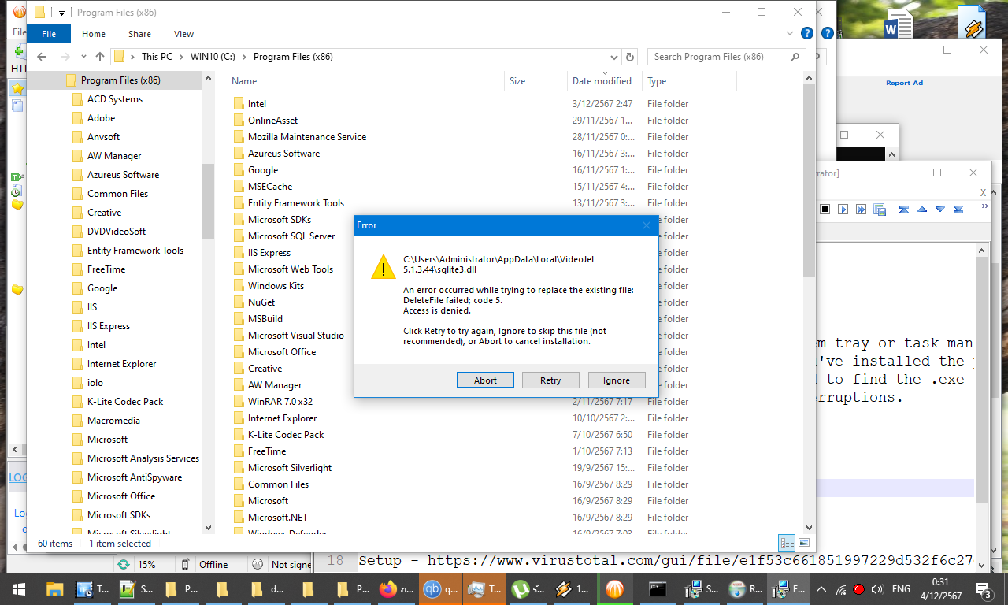Screen dimensions: 1008x605
Task: Switch to details view in status bar
Action: 787,543
